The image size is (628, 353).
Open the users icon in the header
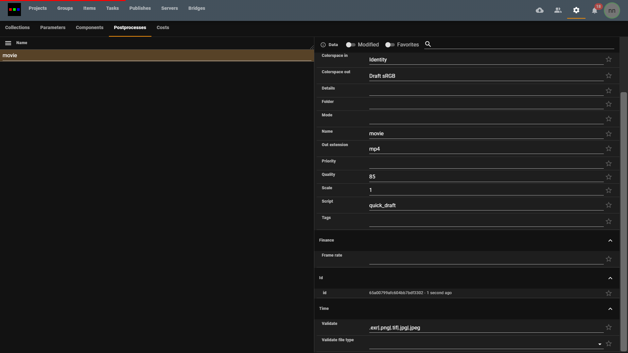[558, 10]
